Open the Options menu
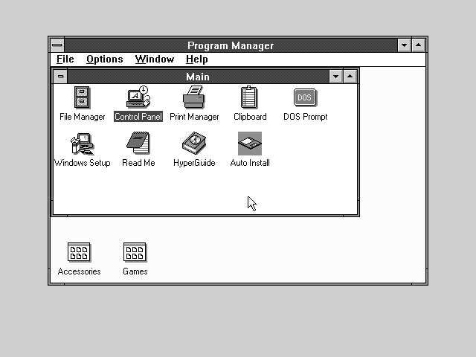476x357 pixels. pos(105,59)
